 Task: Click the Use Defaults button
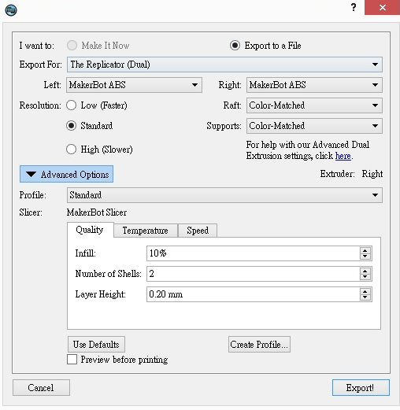point(96,344)
